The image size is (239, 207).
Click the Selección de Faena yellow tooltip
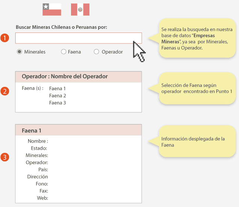point(197,88)
